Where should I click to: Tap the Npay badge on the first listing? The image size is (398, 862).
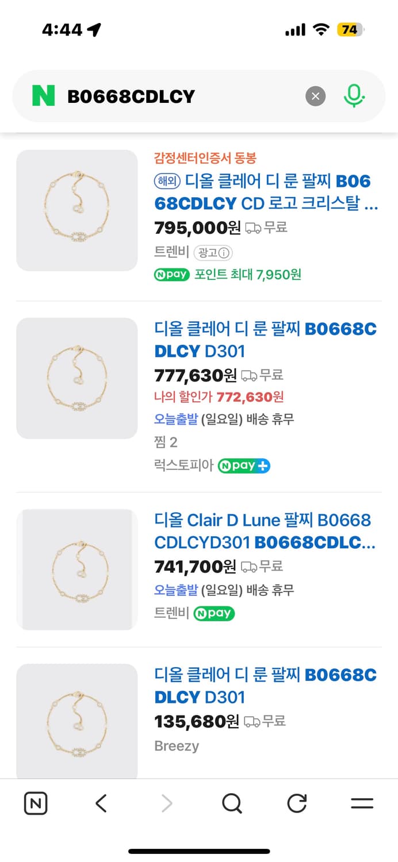pyautogui.click(x=171, y=275)
